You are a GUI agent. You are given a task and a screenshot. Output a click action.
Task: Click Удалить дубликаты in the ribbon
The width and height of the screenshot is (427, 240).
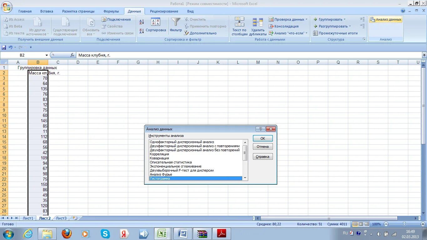pos(258,26)
